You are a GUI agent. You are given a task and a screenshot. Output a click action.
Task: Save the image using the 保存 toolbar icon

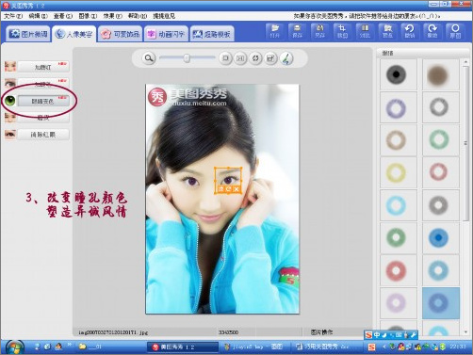click(x=297, y=31)
